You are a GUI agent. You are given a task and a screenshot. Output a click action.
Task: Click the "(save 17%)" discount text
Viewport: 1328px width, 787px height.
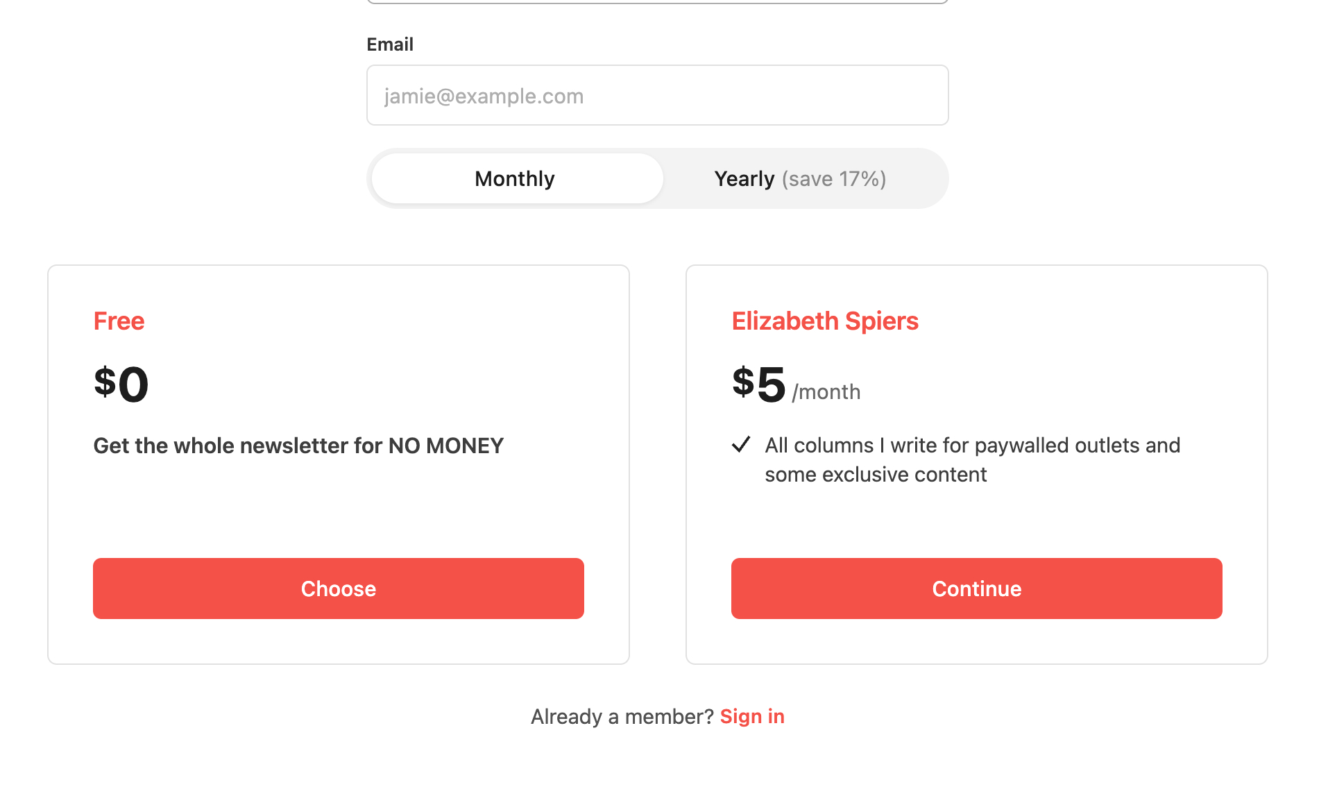point(834,179)
